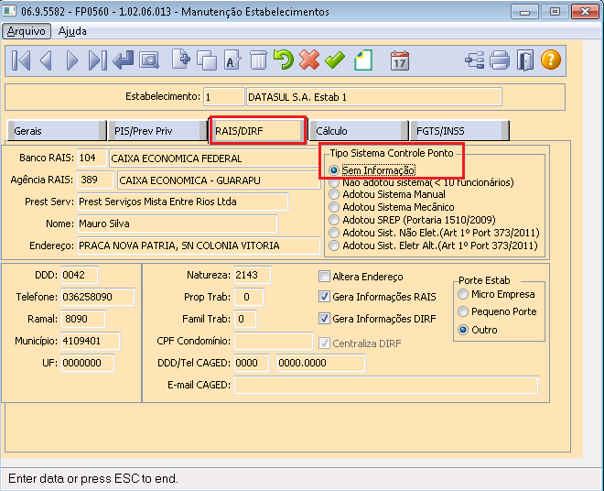
Task: Check the Altera Endereço checkbox
Action: point(324,277)
